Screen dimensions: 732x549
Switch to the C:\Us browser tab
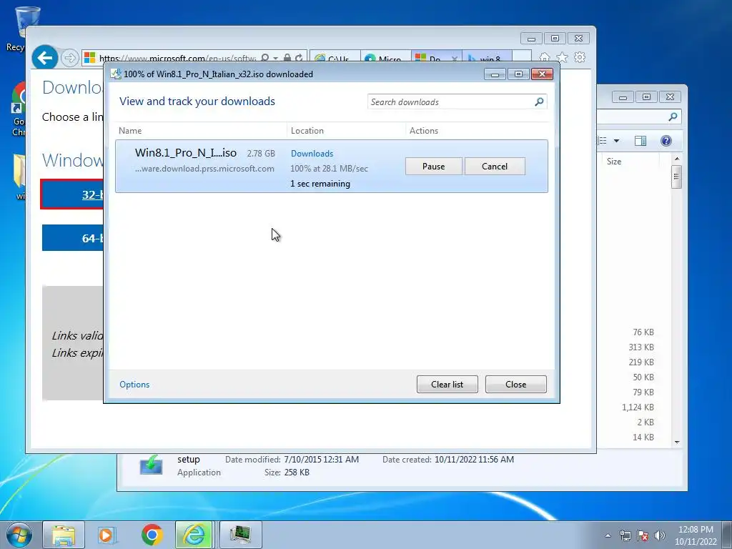tap(335, 59)
